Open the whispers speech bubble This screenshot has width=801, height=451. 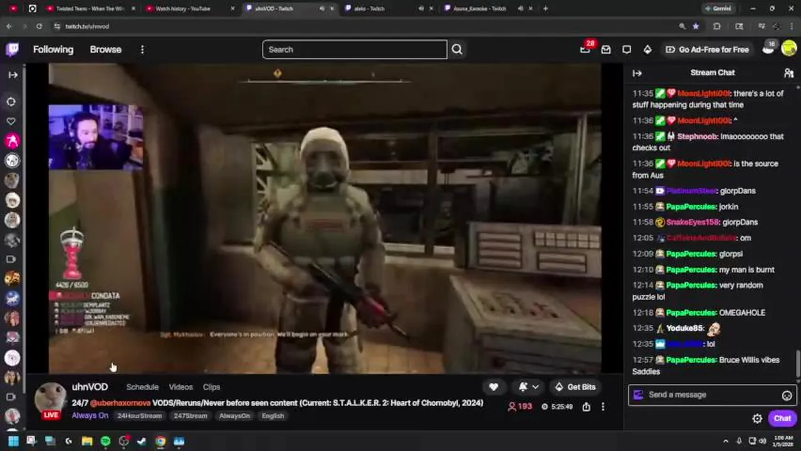click(627, 49)
